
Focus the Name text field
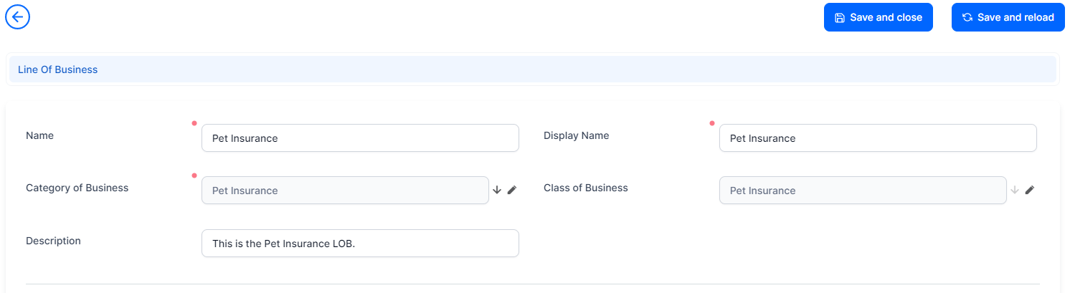tap(360, 138)
